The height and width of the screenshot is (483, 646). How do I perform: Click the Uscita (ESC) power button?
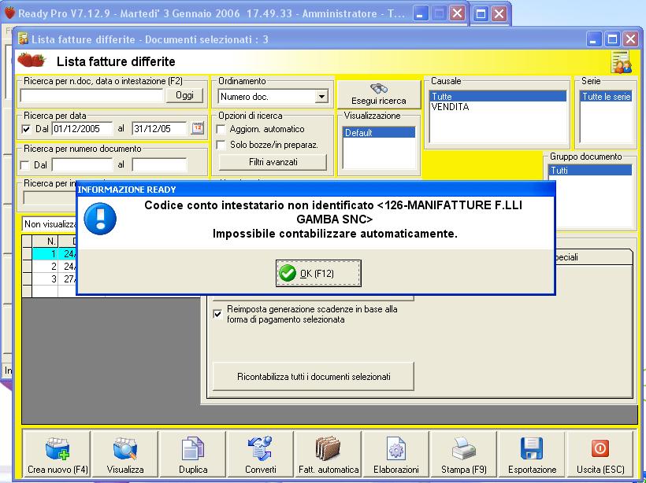(600, 455)
